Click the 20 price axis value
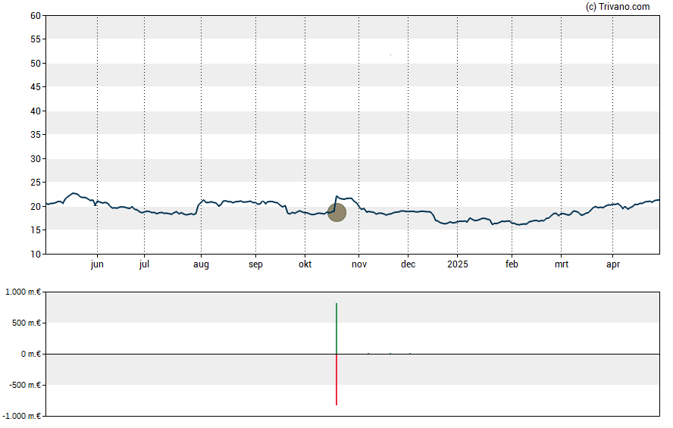Screen dimensions: 673x428 coord(36,206)
